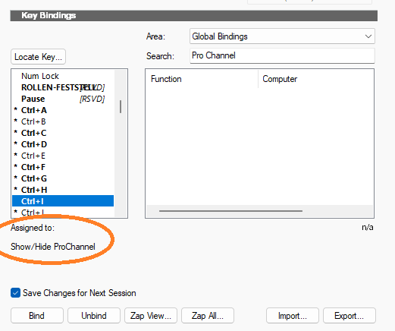Select Ctrl+C in the key list

coord(63,133)
